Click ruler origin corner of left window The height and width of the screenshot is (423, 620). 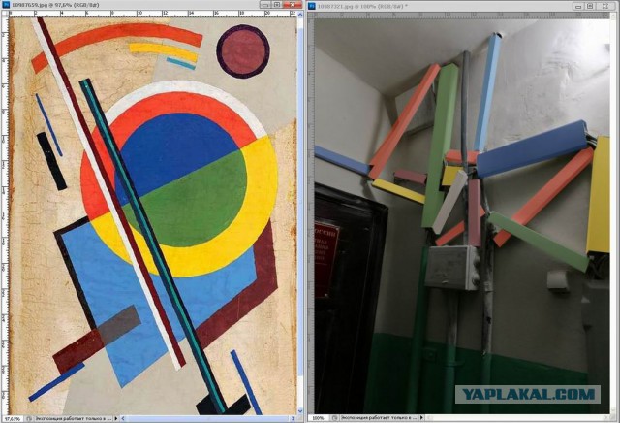coord(5,14)
